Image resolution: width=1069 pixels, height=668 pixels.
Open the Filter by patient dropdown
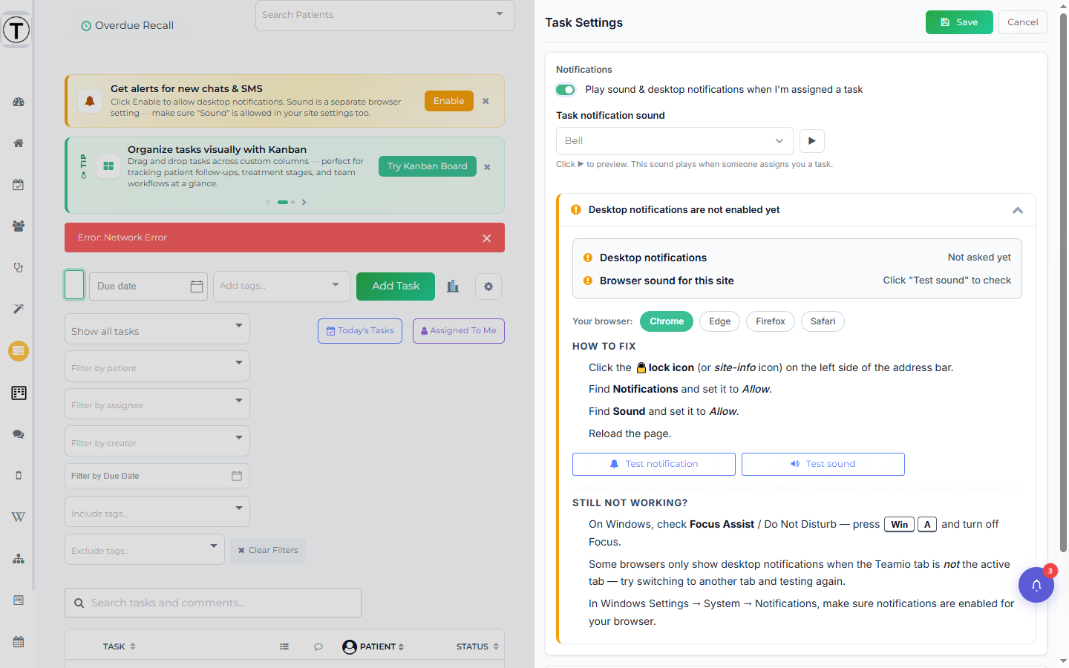point(157,367)
